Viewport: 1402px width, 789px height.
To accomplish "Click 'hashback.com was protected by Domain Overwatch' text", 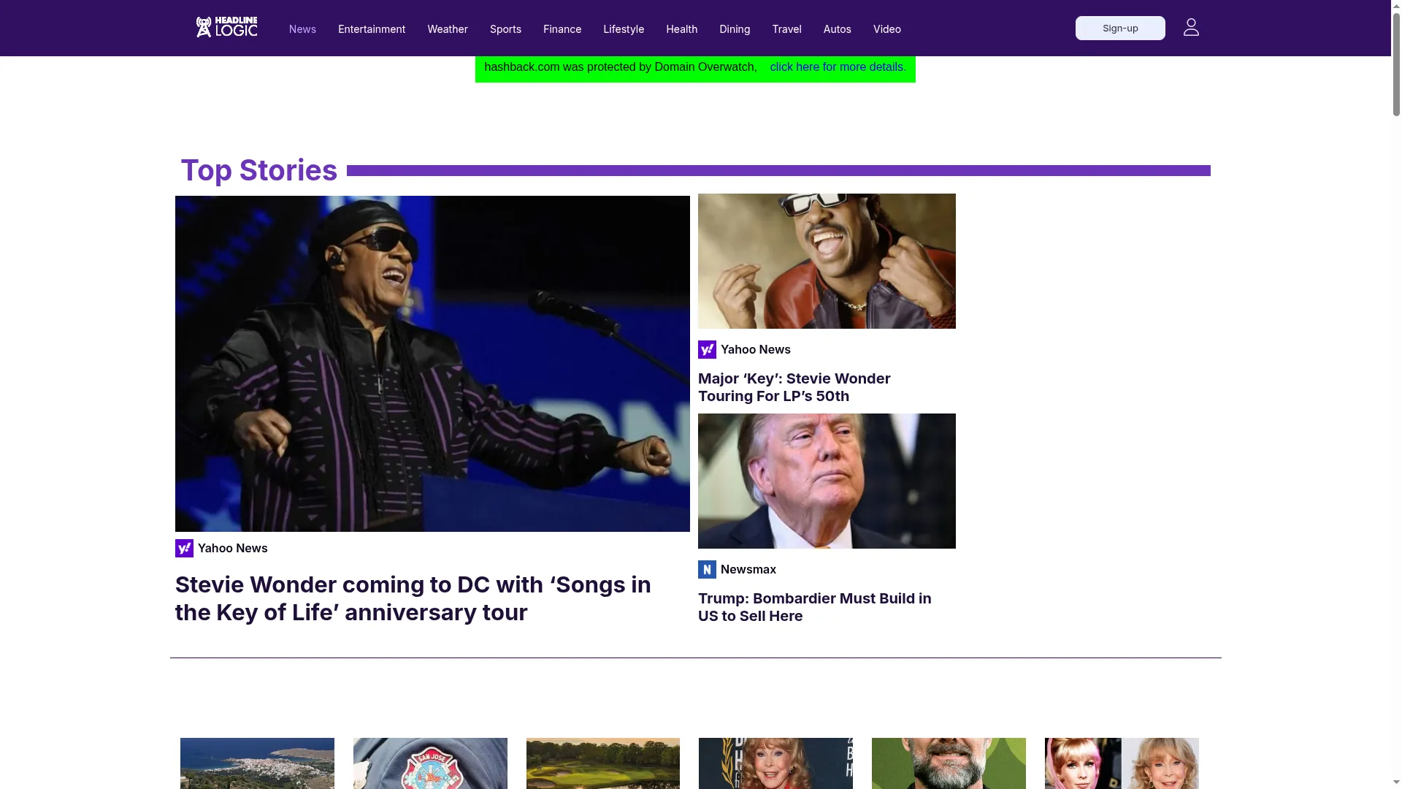I will [x=621, y=67].
